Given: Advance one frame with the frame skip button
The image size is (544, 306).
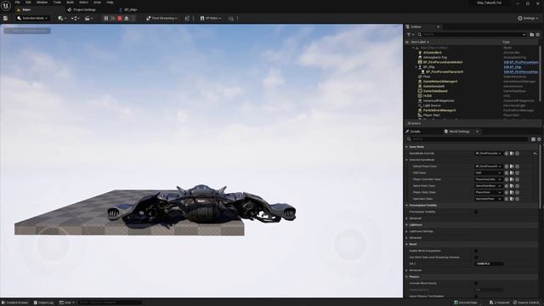Looking at the screenshot, I should [x=113, y=18].
